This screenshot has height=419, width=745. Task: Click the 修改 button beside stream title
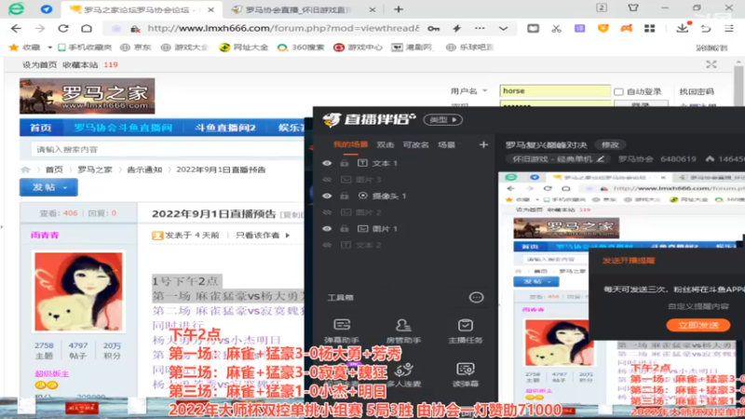point(611,145)
